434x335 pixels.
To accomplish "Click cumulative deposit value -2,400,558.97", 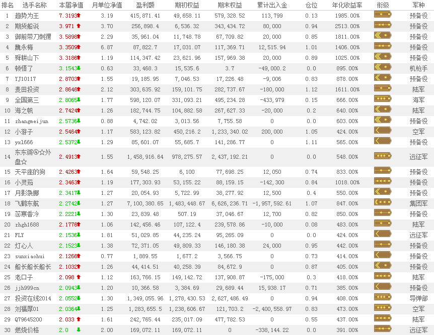I will click(x=272, y=309).
